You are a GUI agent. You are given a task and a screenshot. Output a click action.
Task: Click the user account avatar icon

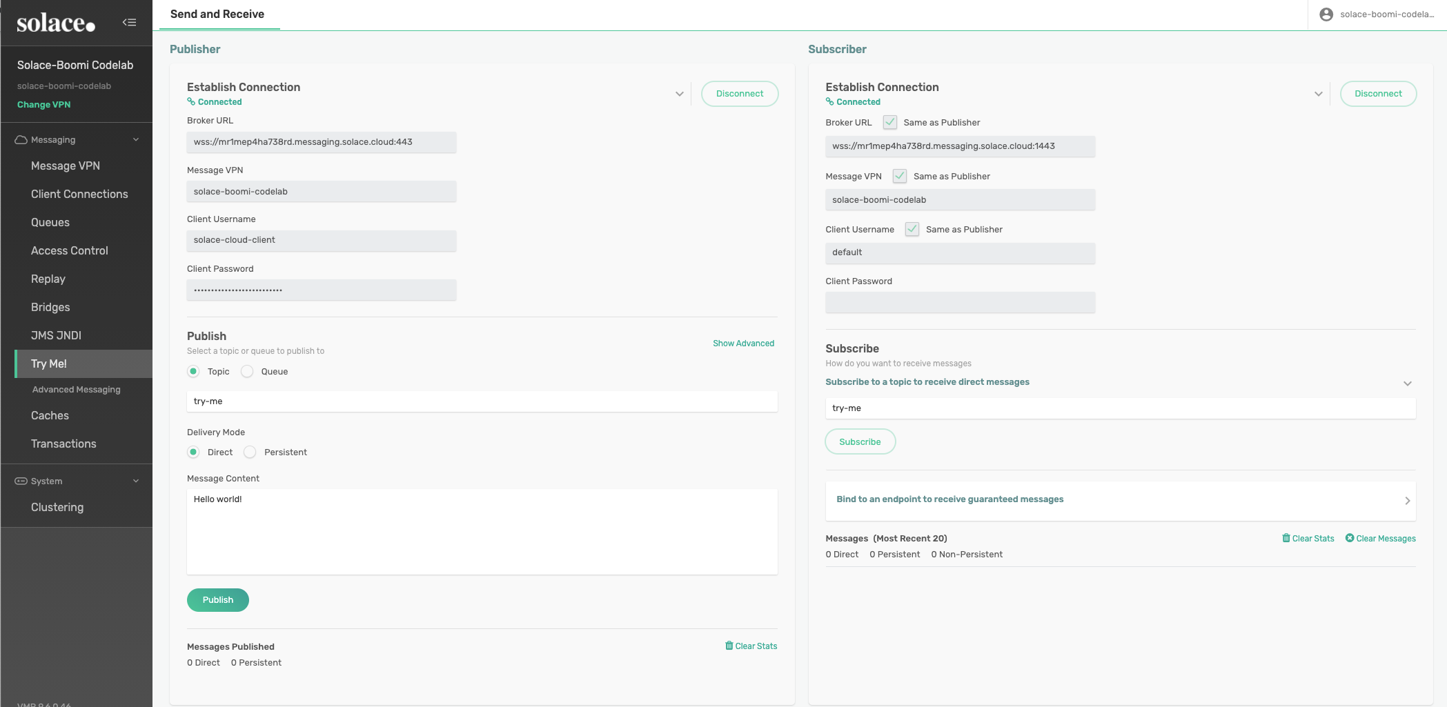tap(1326, 14)
